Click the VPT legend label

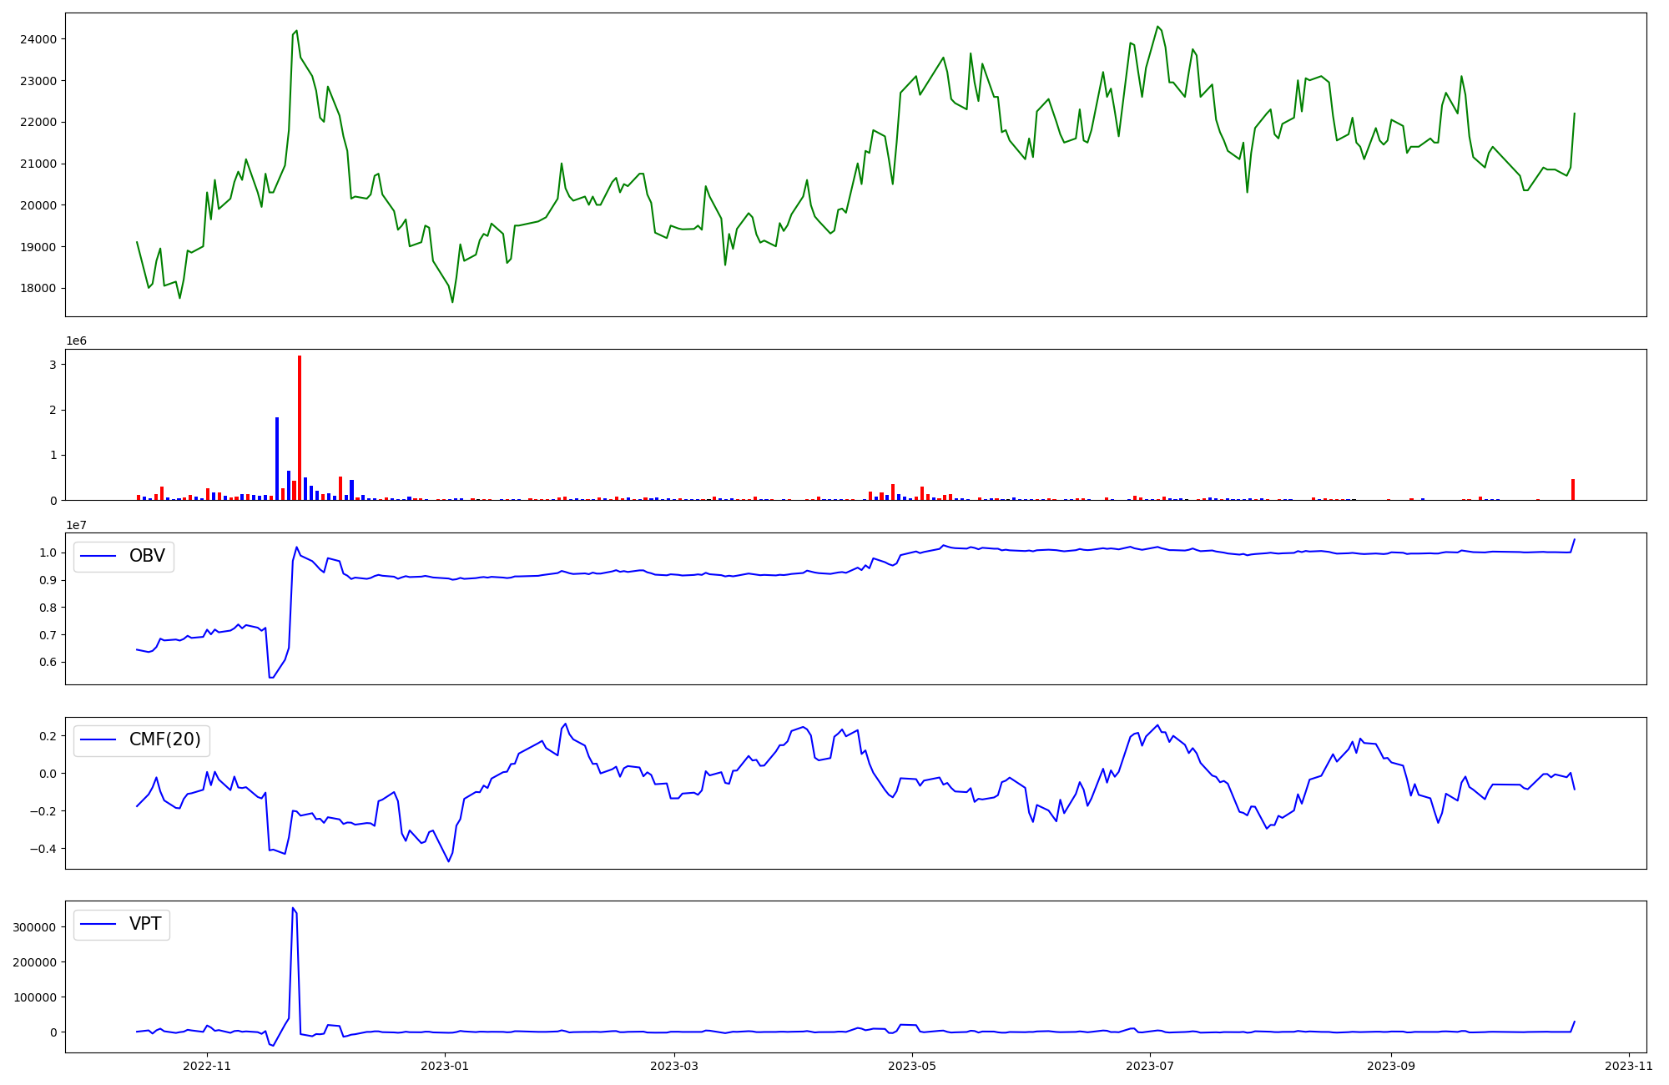click(145, 924)
